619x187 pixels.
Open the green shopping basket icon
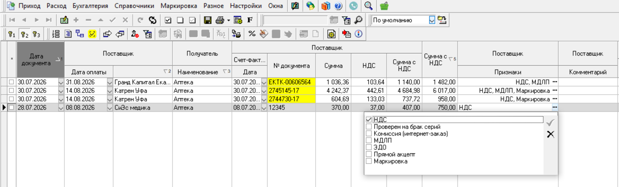(x=384, y=6)
